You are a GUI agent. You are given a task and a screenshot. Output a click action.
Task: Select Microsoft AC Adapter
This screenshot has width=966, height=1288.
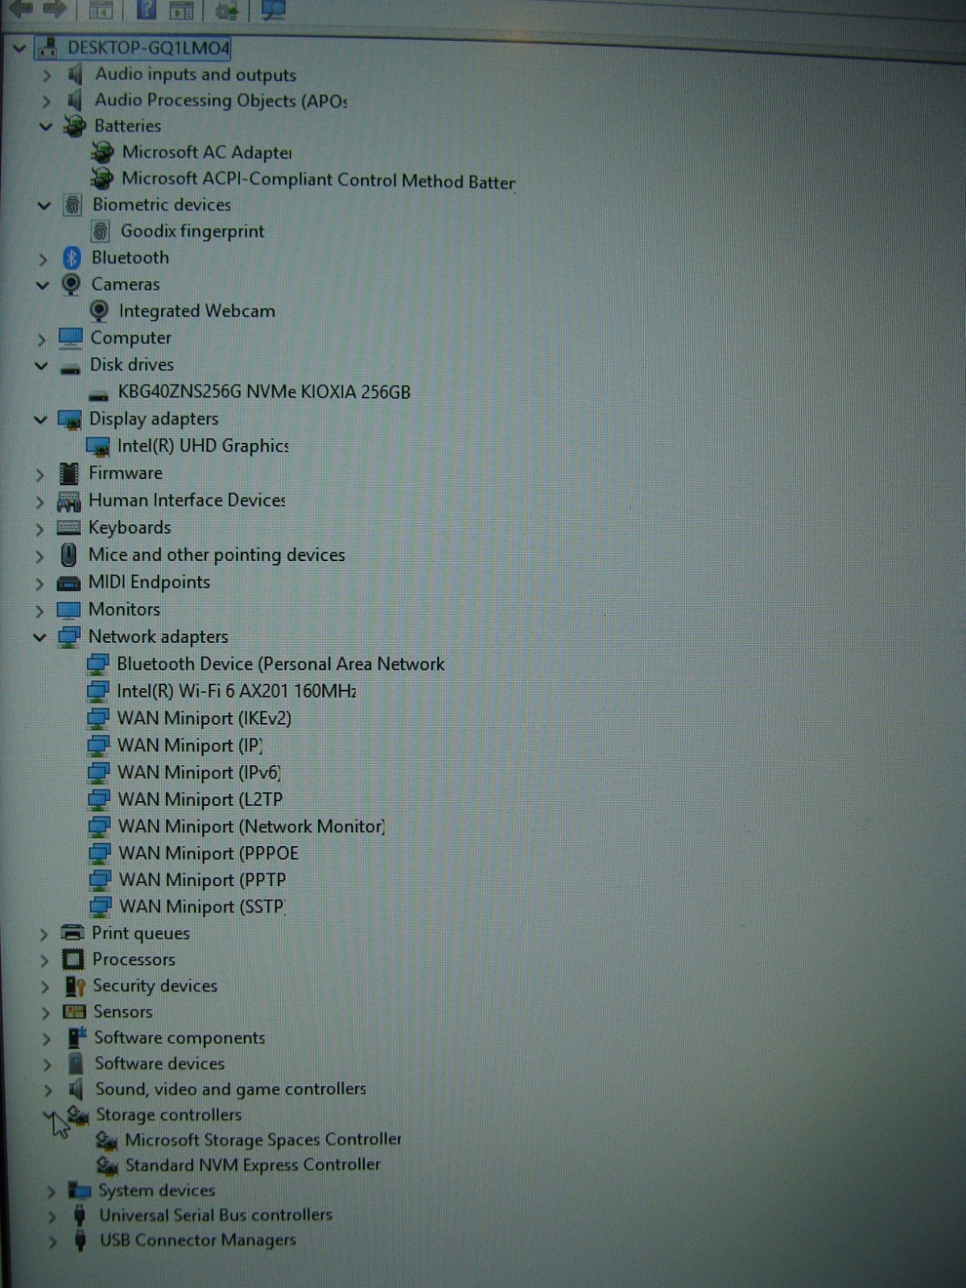(207, 152)
